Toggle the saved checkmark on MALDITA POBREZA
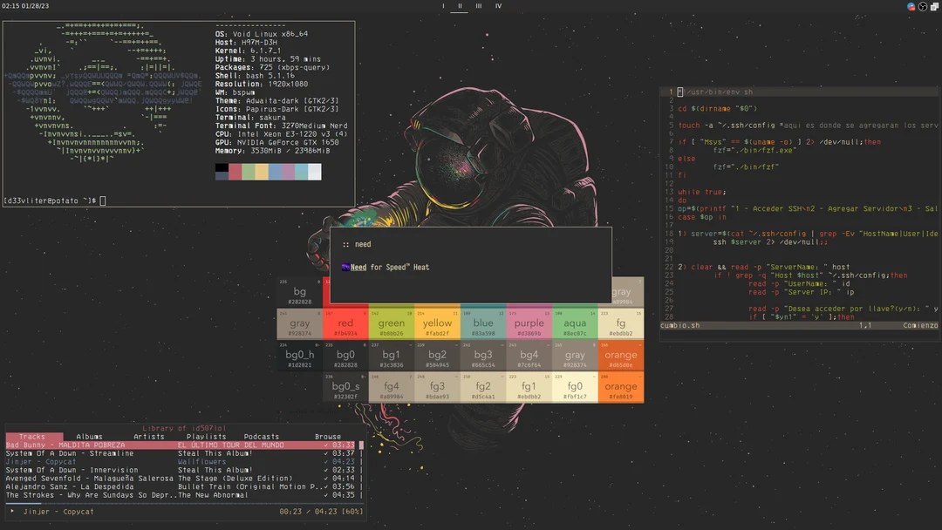Screen dimensions: 942x530 click(x=326, y=445)
